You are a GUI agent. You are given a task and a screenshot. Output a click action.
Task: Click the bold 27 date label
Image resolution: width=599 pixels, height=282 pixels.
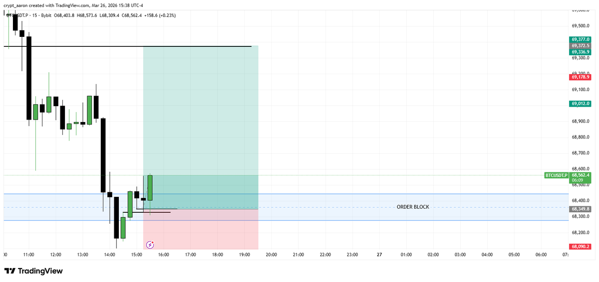click(379, 255)
